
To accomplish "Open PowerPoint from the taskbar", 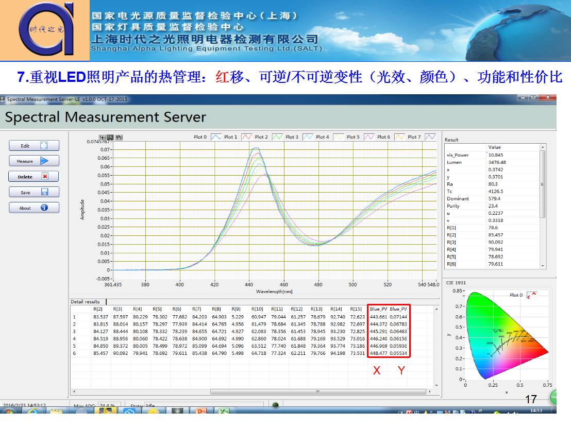I will pyautogui.click(x=201, y=410).
